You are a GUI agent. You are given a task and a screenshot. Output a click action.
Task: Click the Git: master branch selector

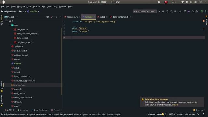(x=190, y=114)
